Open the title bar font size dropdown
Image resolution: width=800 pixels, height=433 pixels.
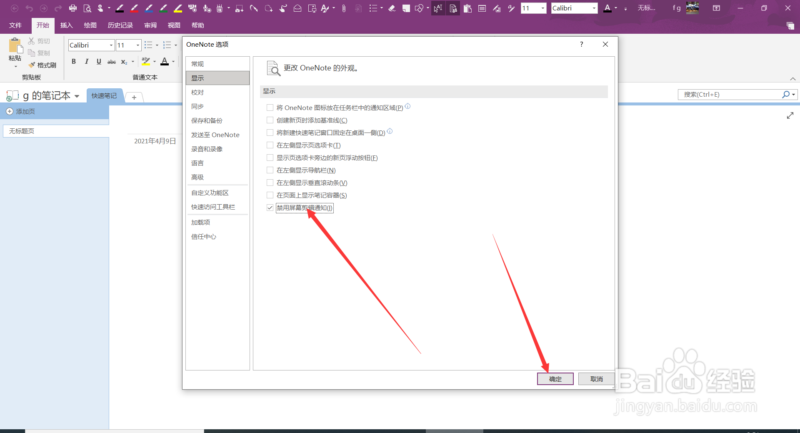tap(542, 8)
